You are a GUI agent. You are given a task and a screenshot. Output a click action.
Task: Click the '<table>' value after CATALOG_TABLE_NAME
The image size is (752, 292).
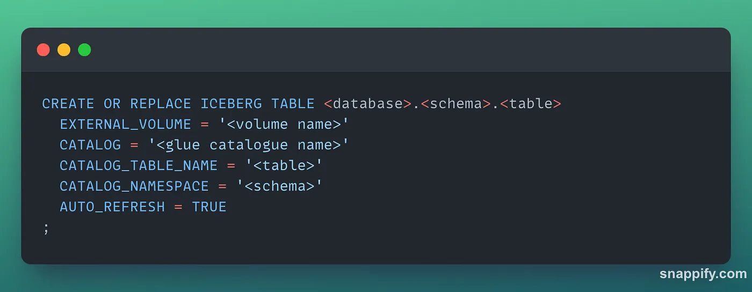coord(284,165)
